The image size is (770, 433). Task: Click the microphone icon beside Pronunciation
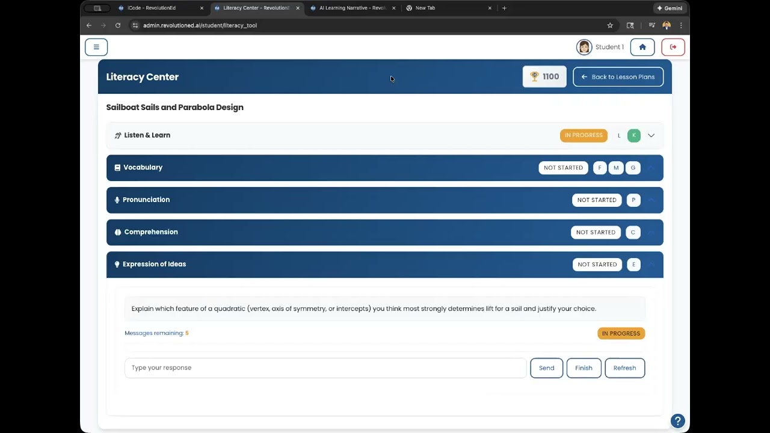[117, 200]
